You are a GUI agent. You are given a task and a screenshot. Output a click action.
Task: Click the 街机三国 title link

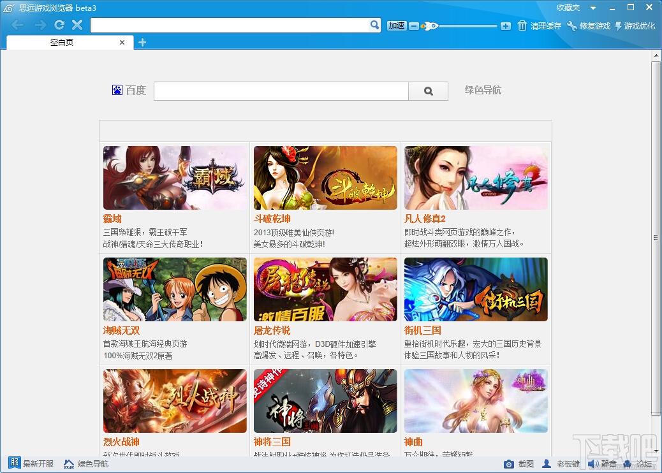(423, 330)
